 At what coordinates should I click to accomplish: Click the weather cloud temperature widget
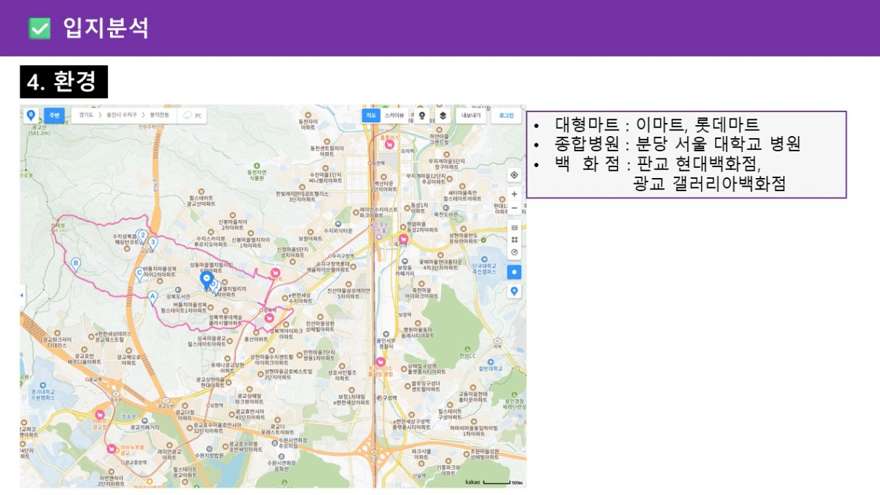[x=192, y=115]
